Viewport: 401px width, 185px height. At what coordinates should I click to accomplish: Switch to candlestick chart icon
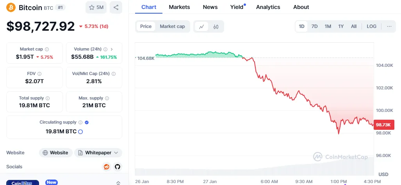(216, 26)
